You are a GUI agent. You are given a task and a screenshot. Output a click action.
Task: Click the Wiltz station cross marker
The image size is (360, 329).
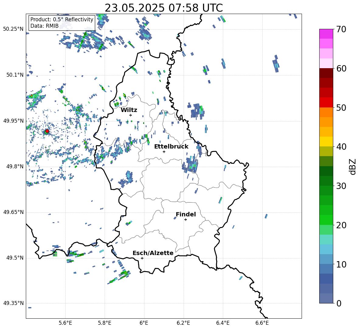coord(131,115)
